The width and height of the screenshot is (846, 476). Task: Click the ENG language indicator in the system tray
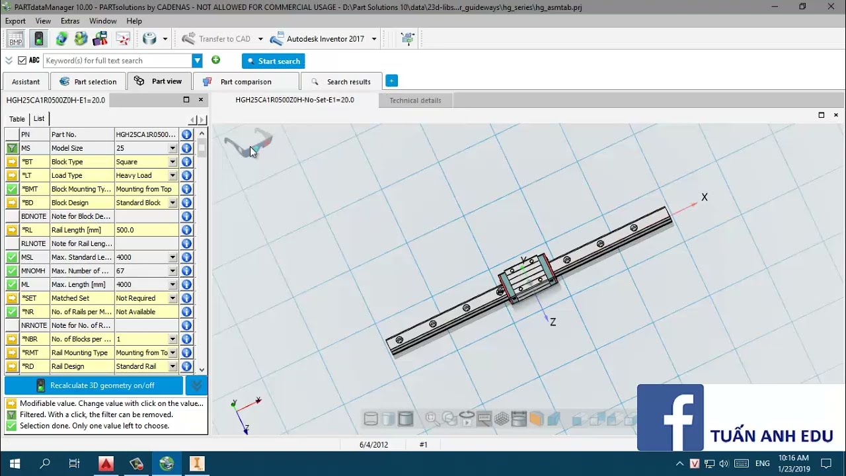[x=762, y=463]
